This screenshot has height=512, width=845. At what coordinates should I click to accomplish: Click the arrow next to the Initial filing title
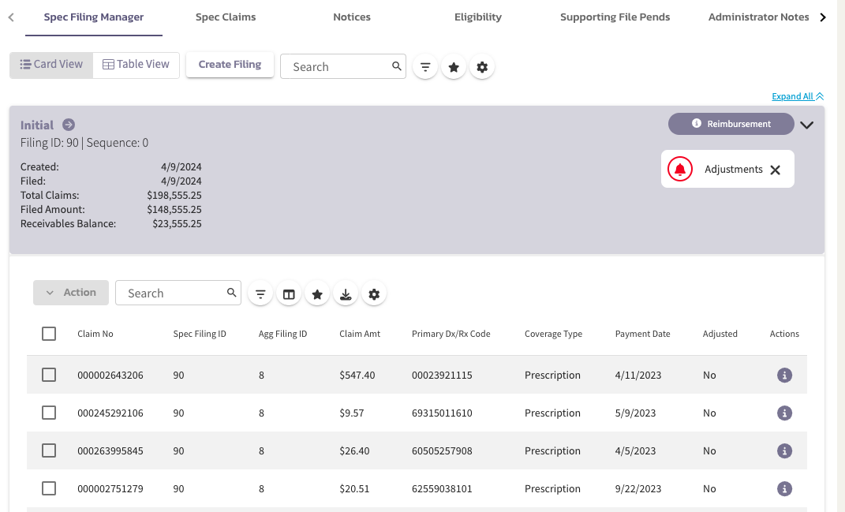(69, 125)
